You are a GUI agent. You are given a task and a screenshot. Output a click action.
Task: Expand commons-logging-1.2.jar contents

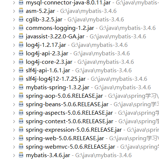[14, 28]
